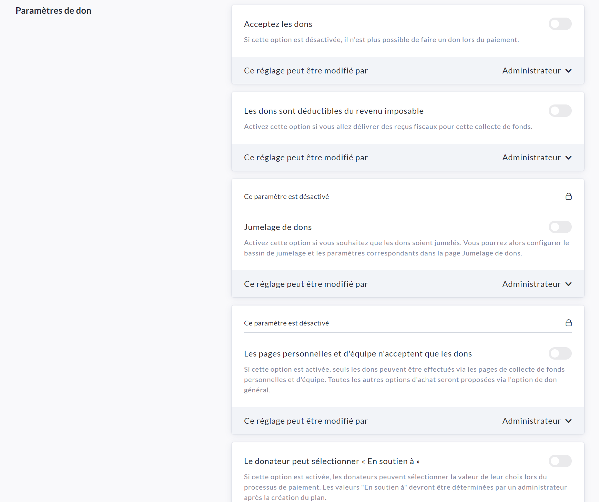This screenshot has height=502, width=599.
Task: Click disabled notice above pages personnelles setting
Action: pyautogui.click(x=286, y=323)
